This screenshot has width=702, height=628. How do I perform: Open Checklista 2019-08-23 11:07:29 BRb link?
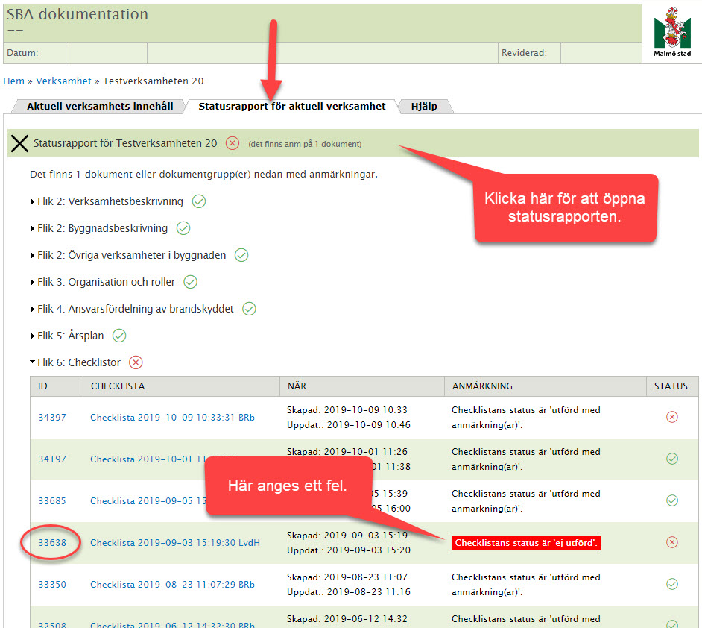click(x=172, y=585)
